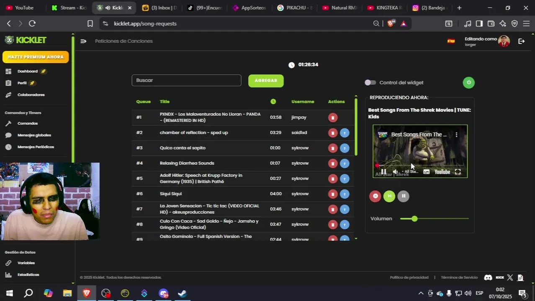Open Mensajes Periódicos in the sidebar
This screenshot has height=301, width=535.
coord(36,147)
